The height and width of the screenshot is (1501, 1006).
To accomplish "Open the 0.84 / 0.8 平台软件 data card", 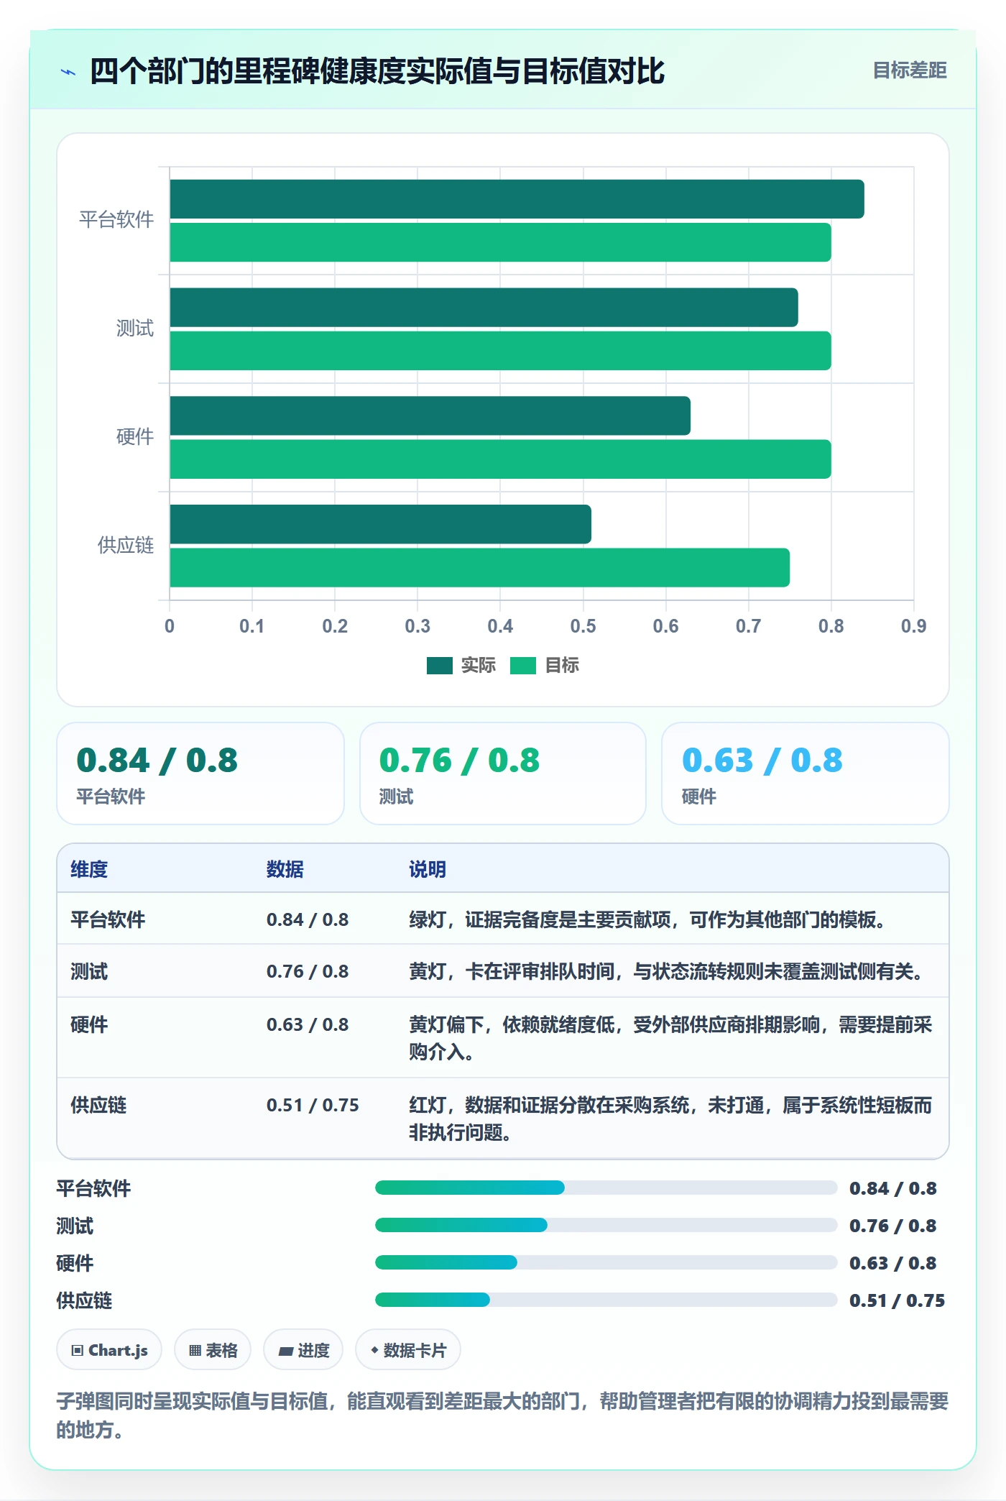I will (200, 774).
